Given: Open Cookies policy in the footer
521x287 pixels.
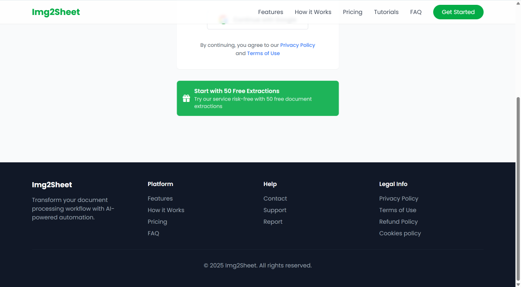Looking at the screenshot, I should point(400,233).
